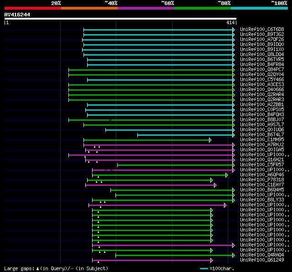Click the UniRef100_Q40666 label

click(x=262, y=90)
